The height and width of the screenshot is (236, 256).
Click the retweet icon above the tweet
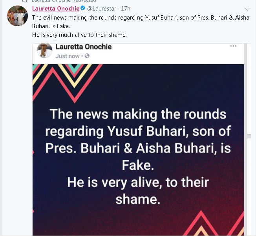pos(25,1)
